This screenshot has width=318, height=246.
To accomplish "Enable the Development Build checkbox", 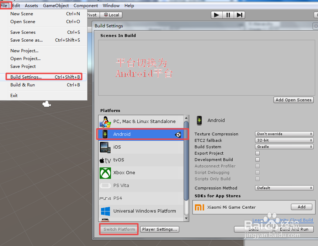I will (257, 160).
